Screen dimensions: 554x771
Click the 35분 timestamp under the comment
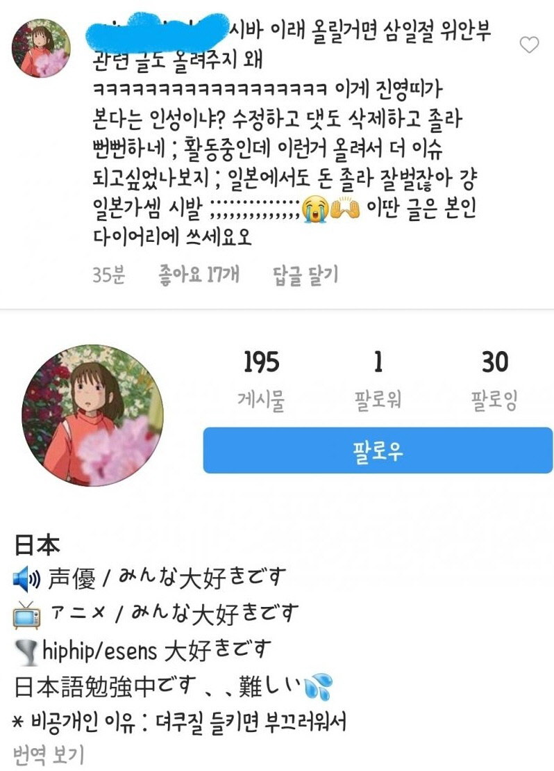(x=108, y=274)
